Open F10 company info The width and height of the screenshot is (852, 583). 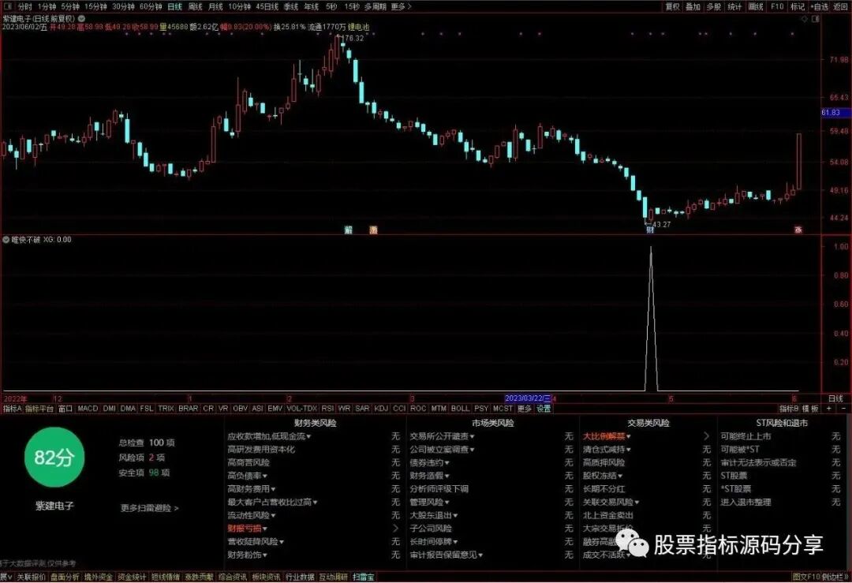[777, 6]
